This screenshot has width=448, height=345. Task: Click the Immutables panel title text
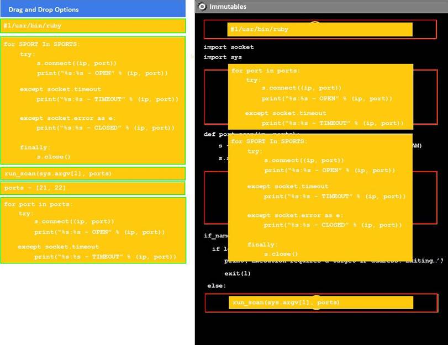(228, 7)
